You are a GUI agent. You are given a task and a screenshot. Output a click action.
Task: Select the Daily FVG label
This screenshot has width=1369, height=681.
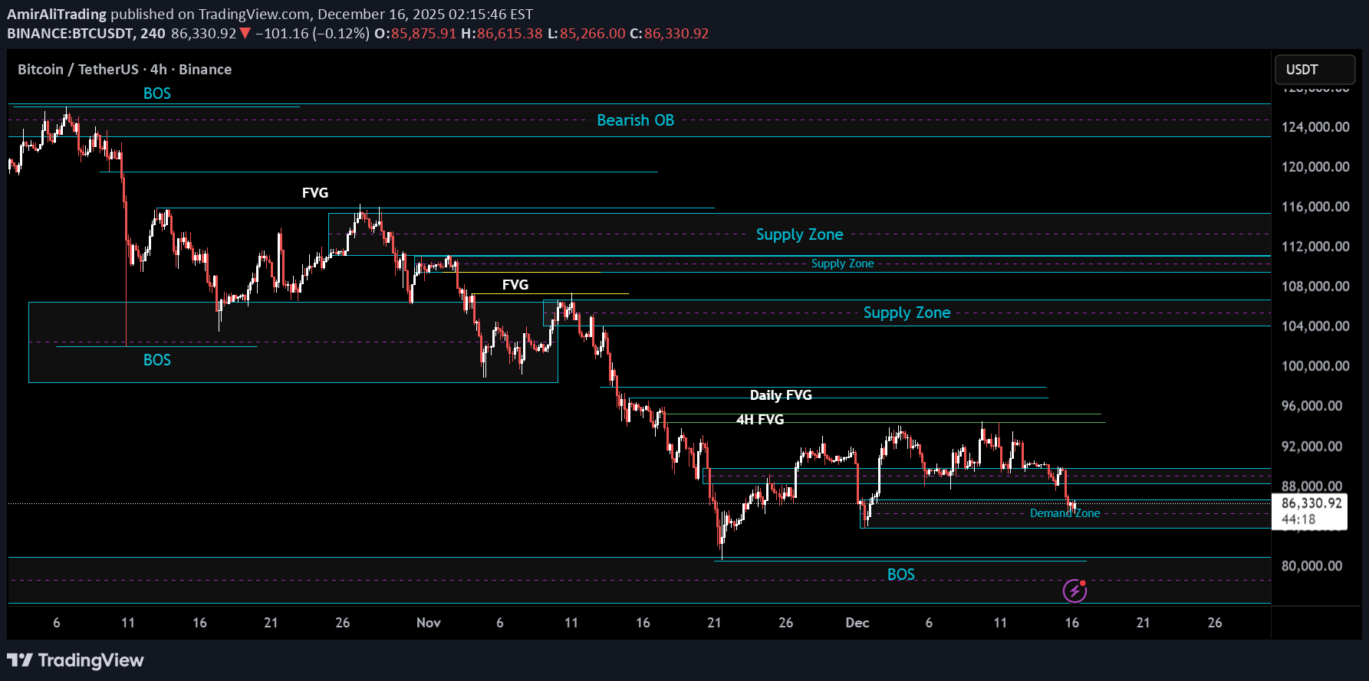780,395
